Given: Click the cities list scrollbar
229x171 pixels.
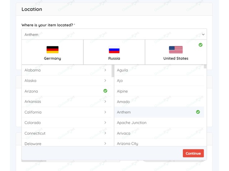Looking at the screenshot, I should click(x=205, y=67).
